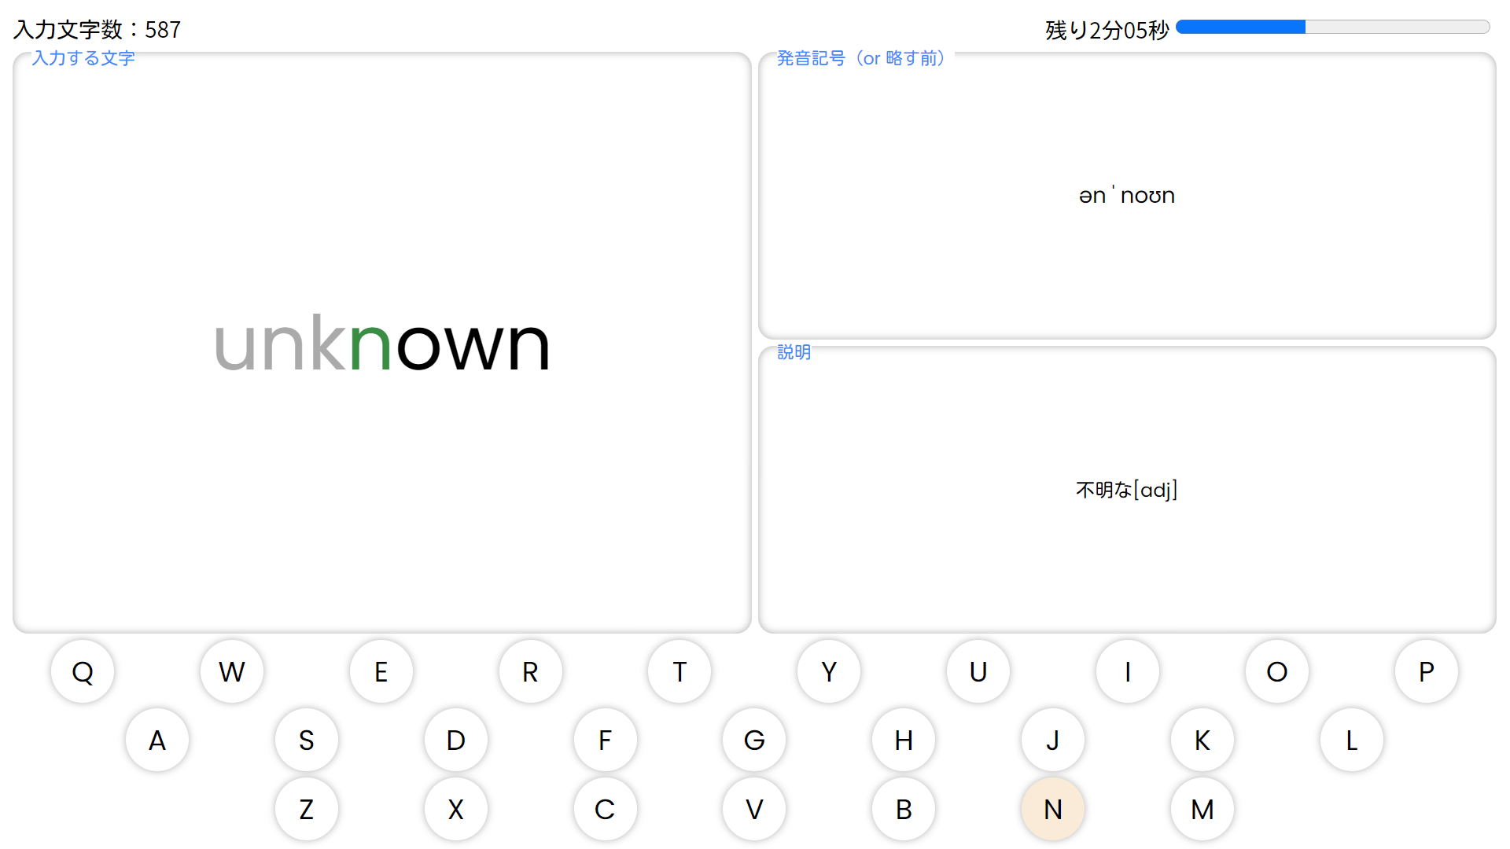Select the Y key
This screenshot has width=1510, height=849.
click(x=829, y=671)
